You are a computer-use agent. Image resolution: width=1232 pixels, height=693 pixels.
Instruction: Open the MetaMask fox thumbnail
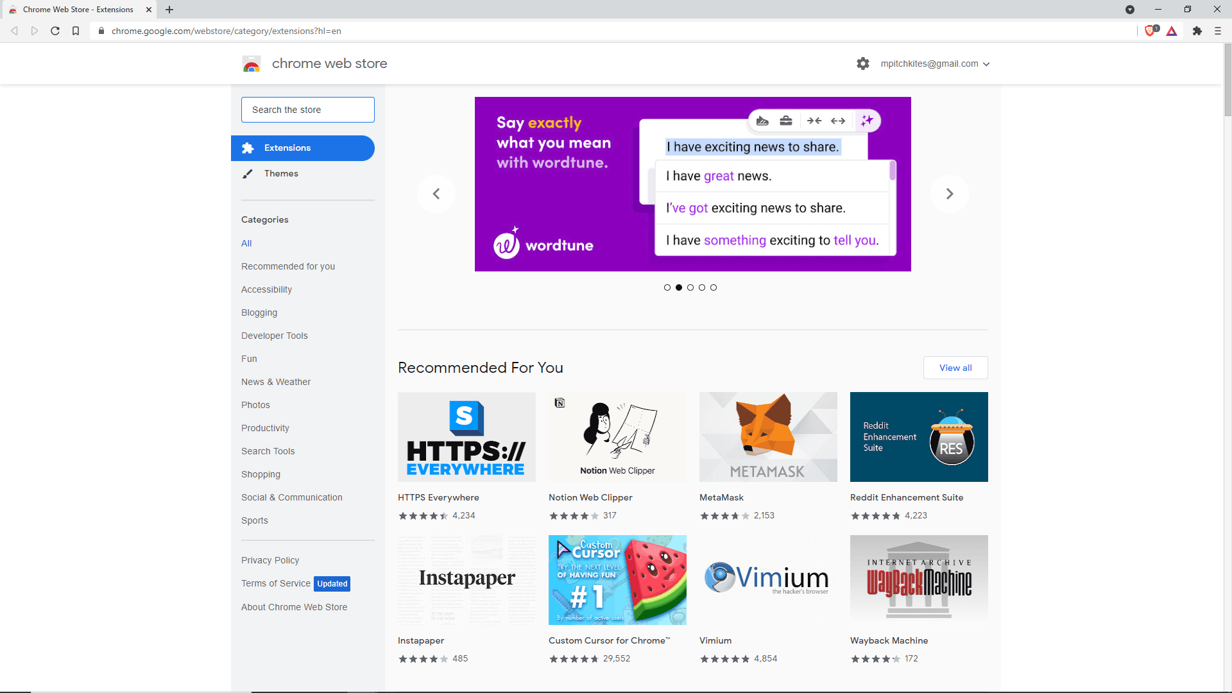(x=768, y=437)
